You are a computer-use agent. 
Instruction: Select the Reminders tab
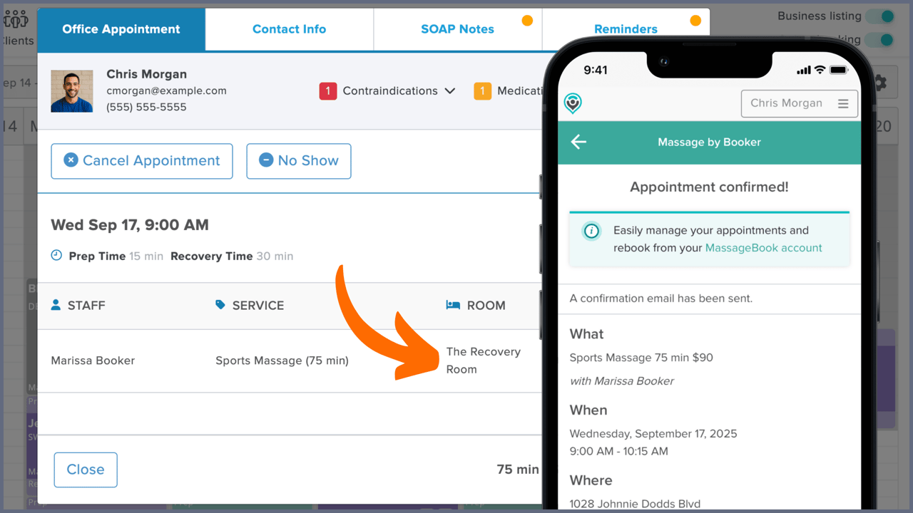pos(626,28)
